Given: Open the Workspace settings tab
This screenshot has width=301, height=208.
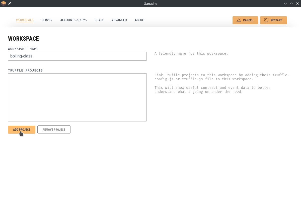Looking at the screenshot, I should pos(25,20).
